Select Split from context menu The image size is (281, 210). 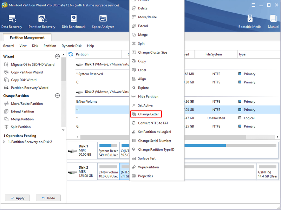[x=157, y=43]
